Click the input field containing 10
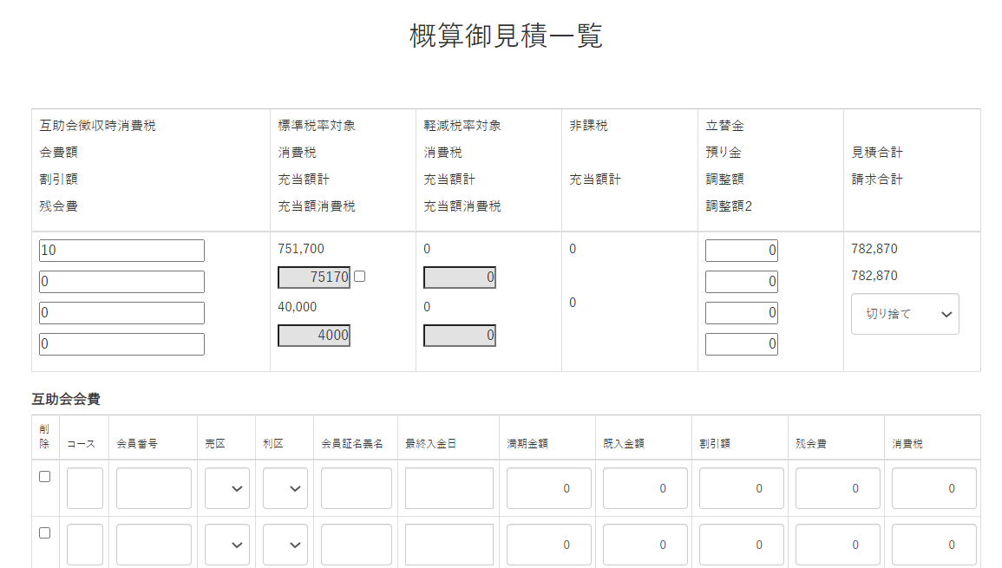1002x568 pixels. click(121, 251)
